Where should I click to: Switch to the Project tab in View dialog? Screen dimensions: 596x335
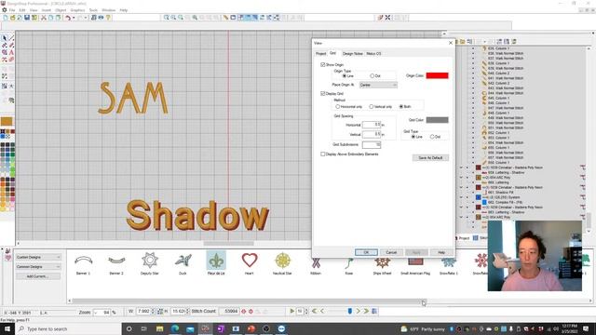320,54
